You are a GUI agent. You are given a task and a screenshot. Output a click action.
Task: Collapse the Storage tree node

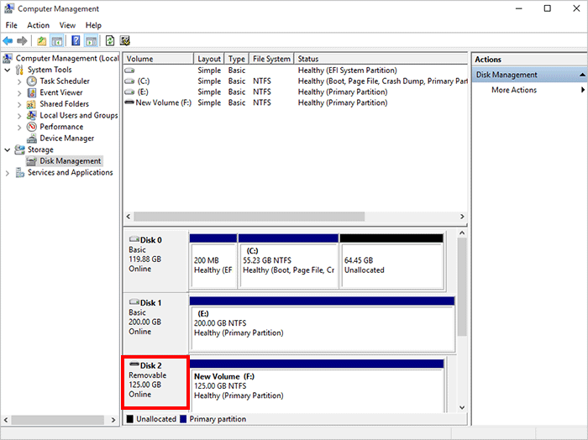point(8,150)
